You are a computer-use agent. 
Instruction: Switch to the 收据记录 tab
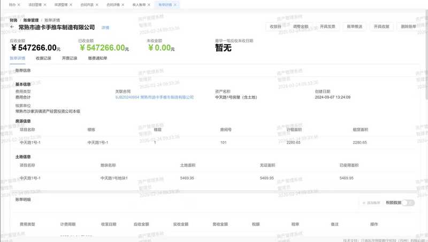tap(43, 58)
